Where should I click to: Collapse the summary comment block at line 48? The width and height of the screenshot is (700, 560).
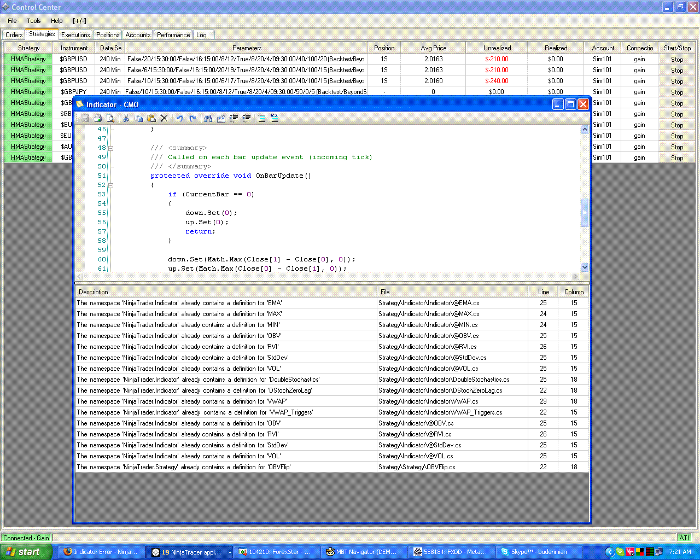(x=111, y=148)
